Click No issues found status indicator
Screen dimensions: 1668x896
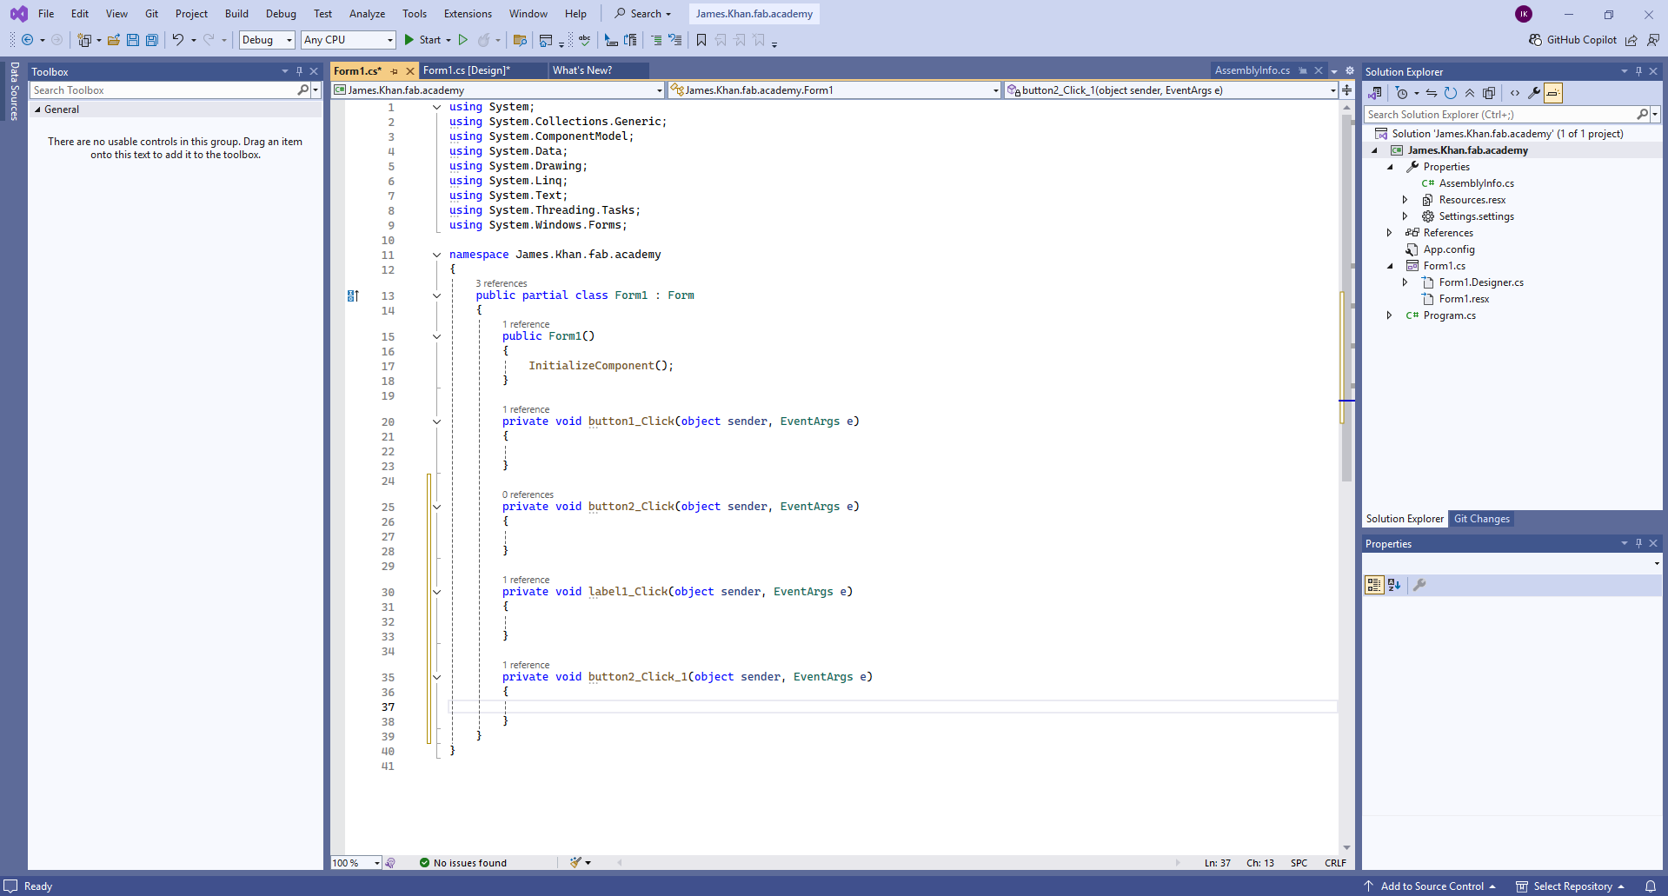point(462,863)
